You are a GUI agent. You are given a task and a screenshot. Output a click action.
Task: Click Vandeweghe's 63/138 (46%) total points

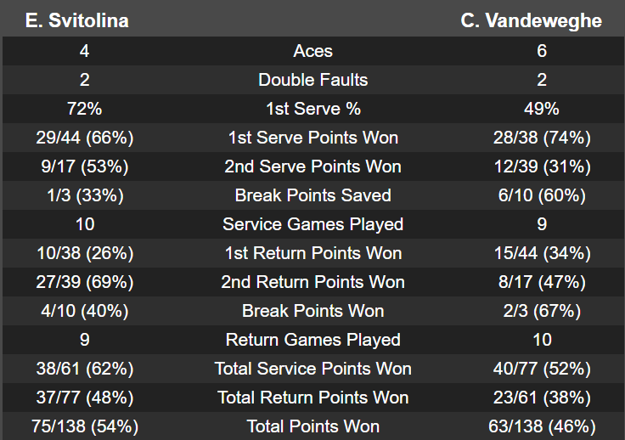click(x=542, y=426)
